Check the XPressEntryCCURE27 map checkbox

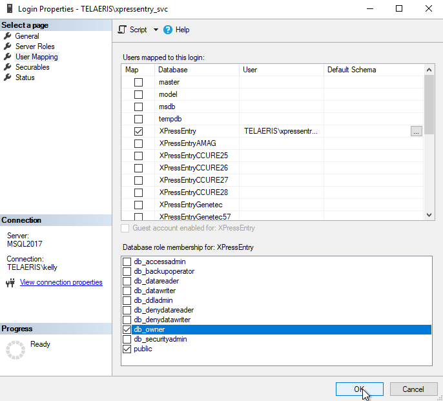point(138,180)
